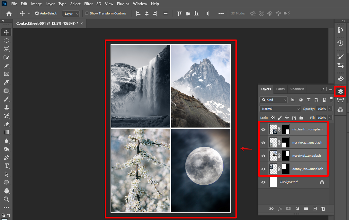Expand the Opacity dropdown arrow
The width and height of the screenshot is (349, 220).
[330, 109]
